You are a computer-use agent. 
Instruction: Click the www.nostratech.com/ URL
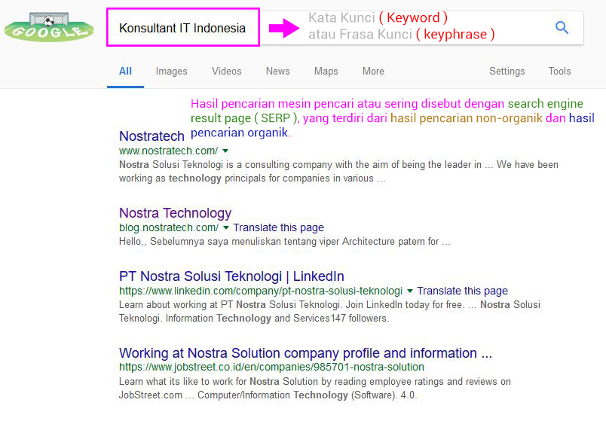(x=168, y=151)
